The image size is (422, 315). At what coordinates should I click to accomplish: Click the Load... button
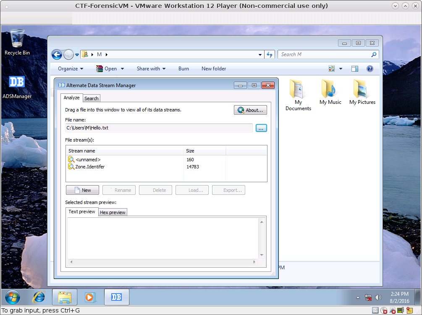click(x=192, y=190)
